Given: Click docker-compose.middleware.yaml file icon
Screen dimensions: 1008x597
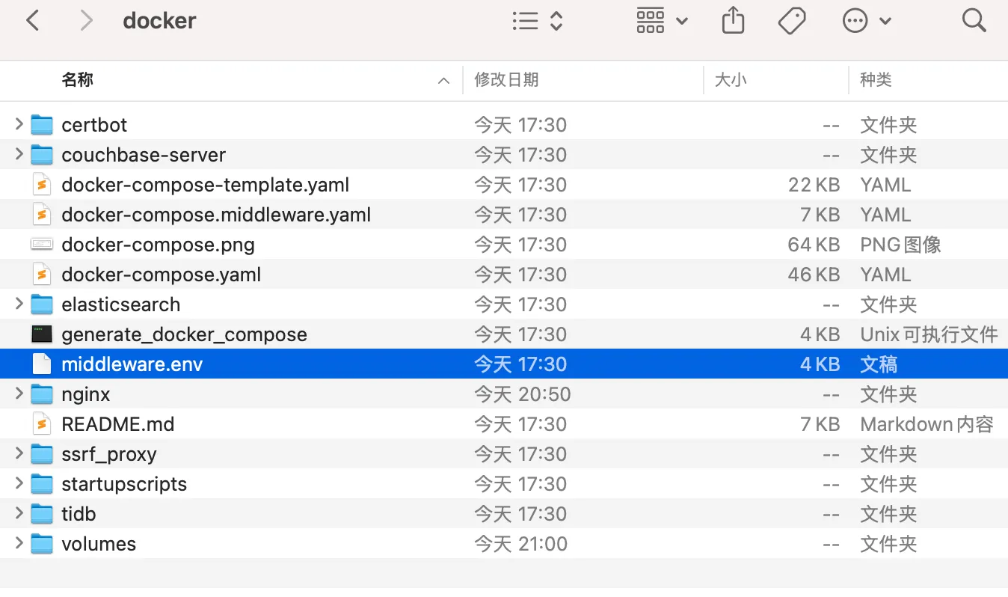Looking at the screenshot, I should coord(42,215).
